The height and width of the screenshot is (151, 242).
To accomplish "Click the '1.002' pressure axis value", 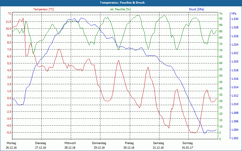I will pos(235,138).
